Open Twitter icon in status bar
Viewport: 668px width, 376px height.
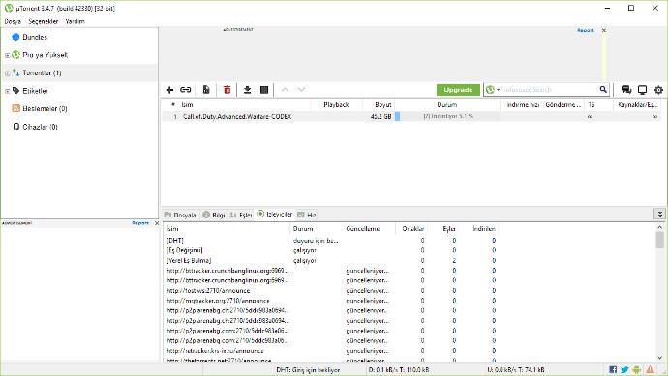(x=624, y=369)
